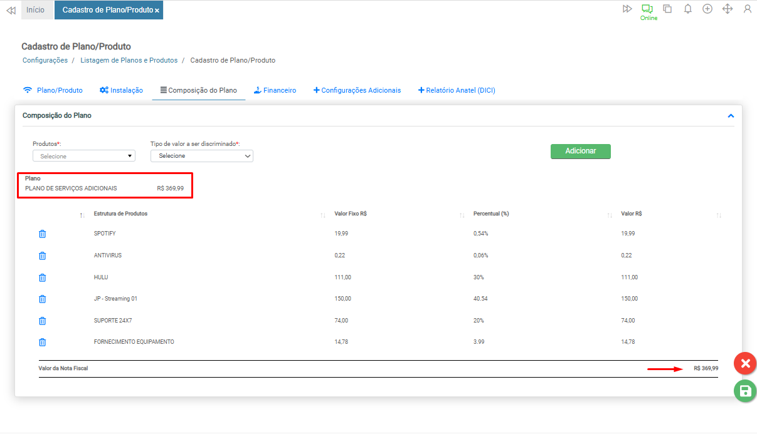Go to Relatório Anatel (DICI) tab
This screenshot has width=757, height=434.
pyautogui.click(x=457, y=90)
